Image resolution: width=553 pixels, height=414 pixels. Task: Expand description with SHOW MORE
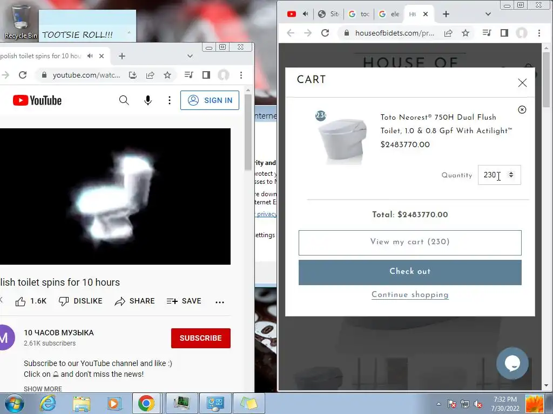43,389
